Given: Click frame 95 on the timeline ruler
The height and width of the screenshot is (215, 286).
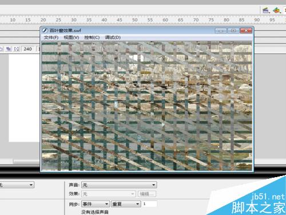Looking at the screenshot, I should [272, 20].
